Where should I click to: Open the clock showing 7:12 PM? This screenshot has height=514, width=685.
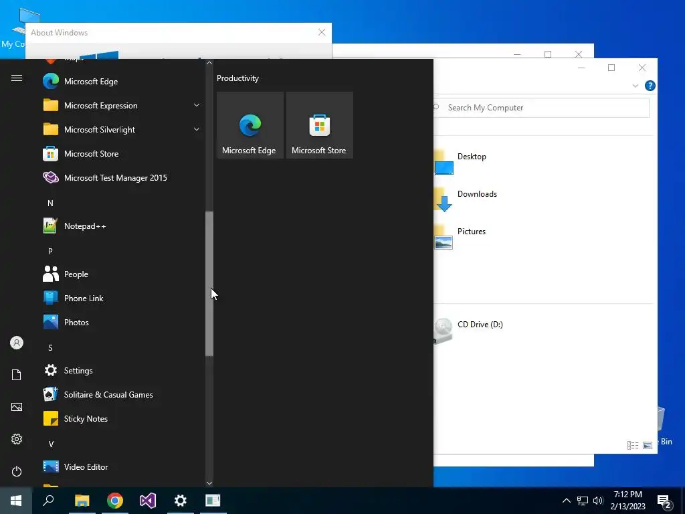(x=627, y=501)
